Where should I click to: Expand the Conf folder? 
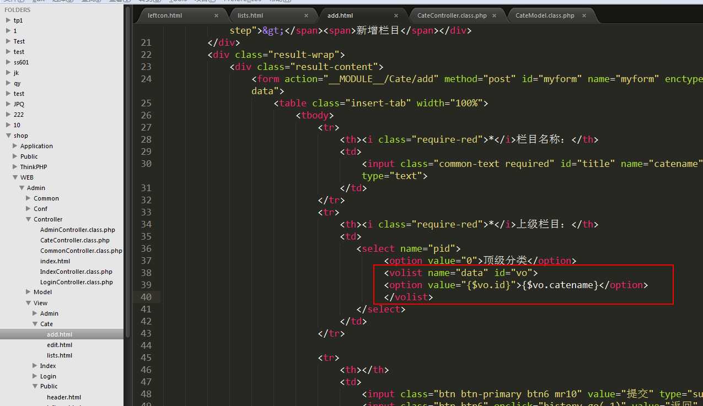pos(28,209)
